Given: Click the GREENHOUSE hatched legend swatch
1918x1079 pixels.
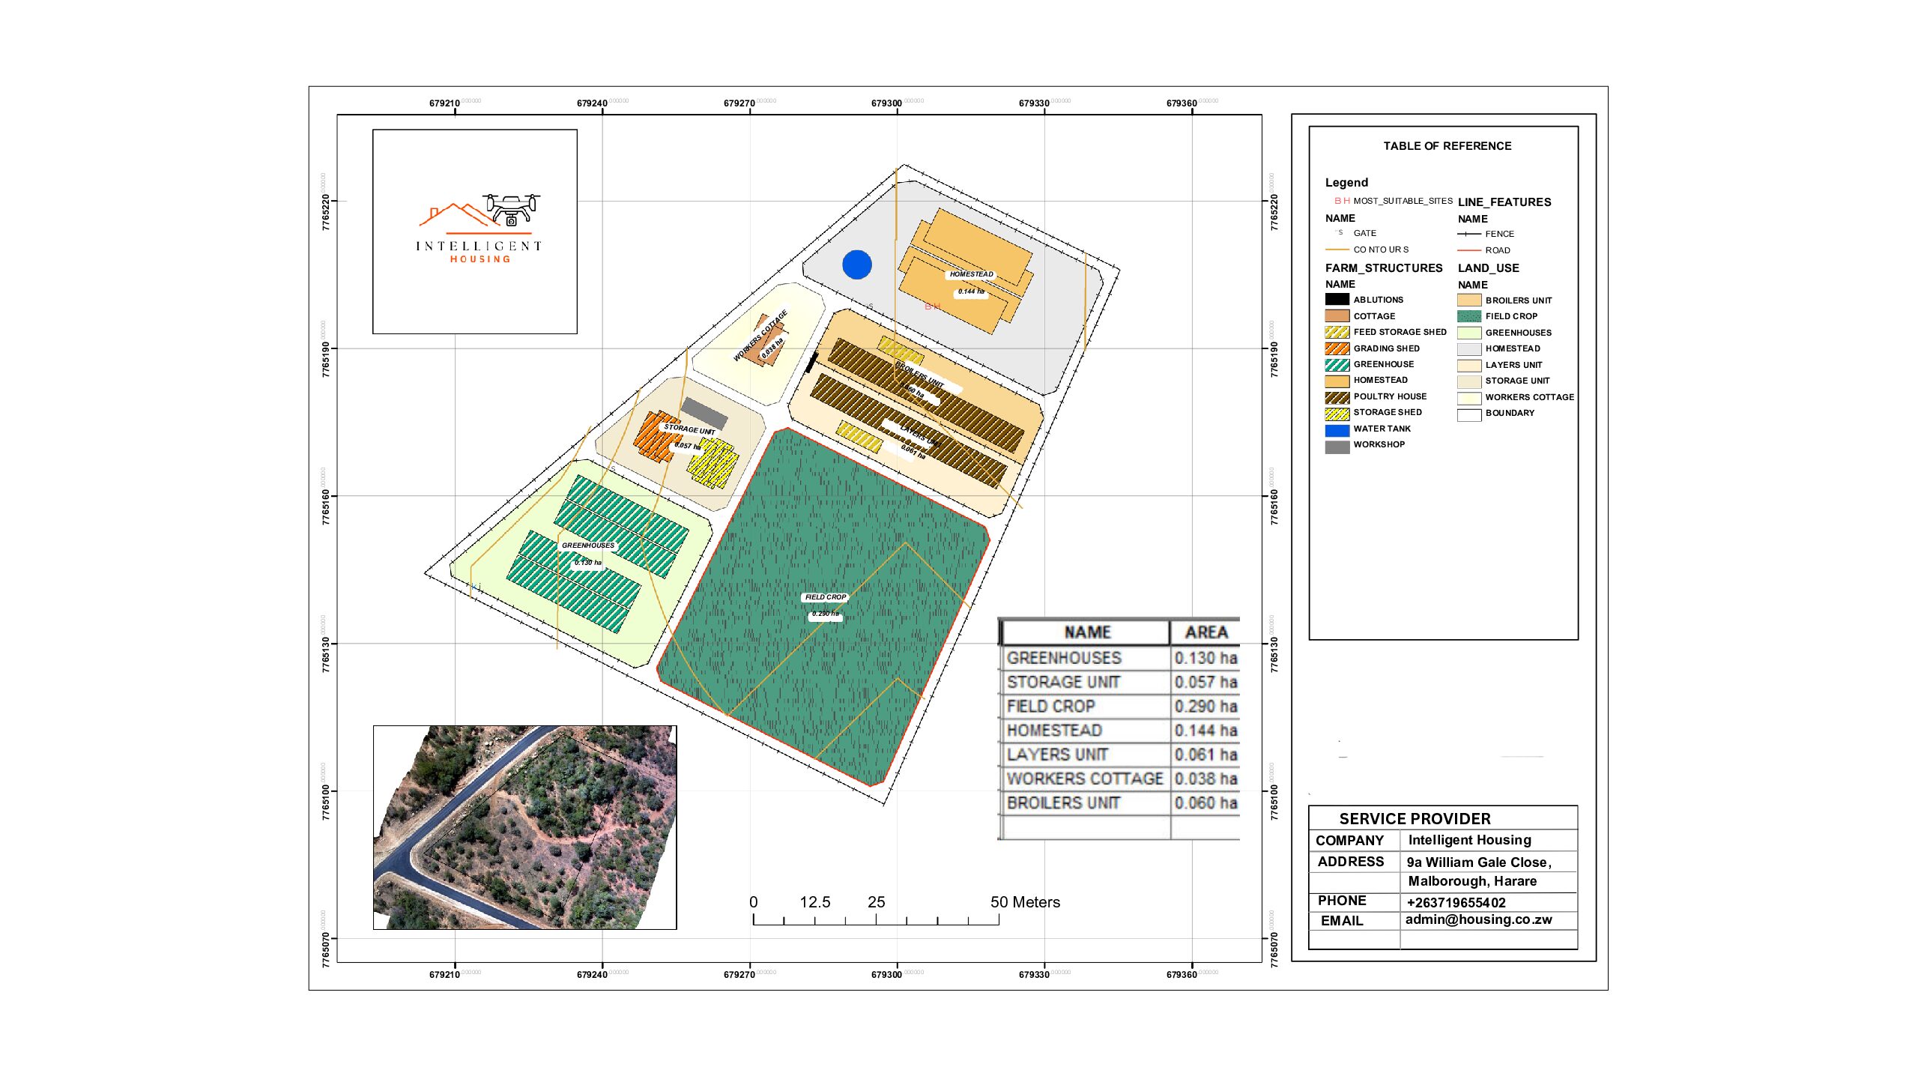Looking at the screenshot, I should [1337, 365].
